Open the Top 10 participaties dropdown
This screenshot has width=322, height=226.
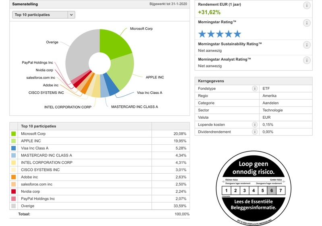click(x=43, y=15)
